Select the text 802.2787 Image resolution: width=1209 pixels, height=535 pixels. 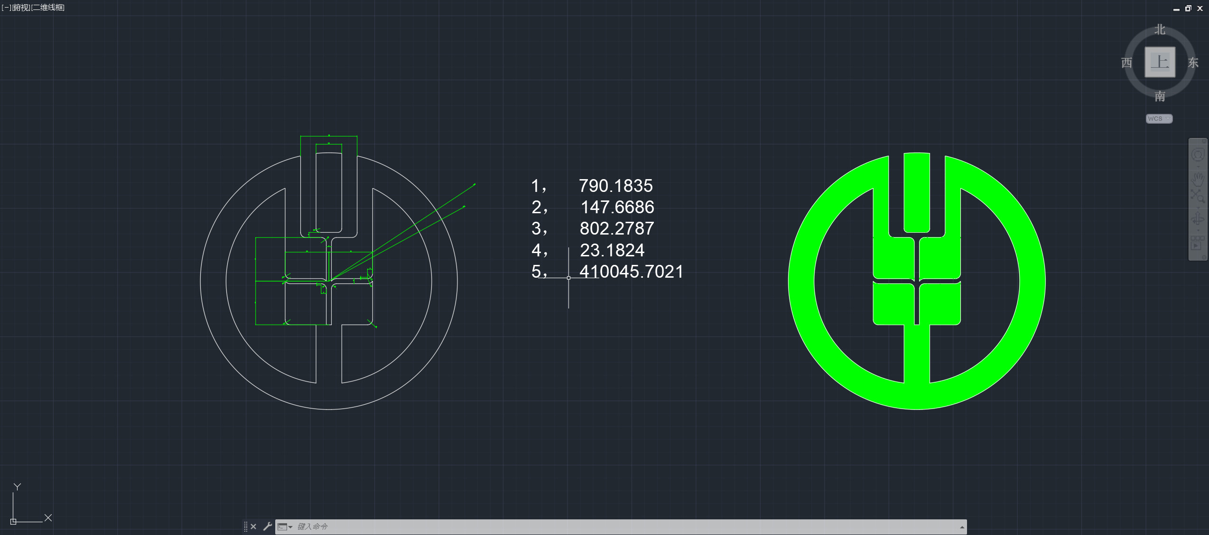[617, 228]
